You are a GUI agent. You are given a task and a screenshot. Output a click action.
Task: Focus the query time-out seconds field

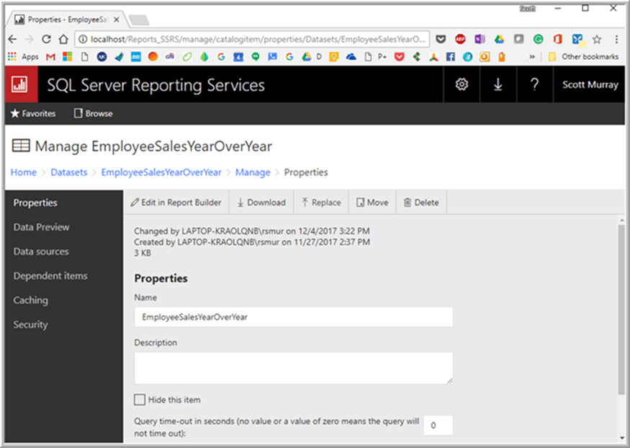tap(438, 425)
